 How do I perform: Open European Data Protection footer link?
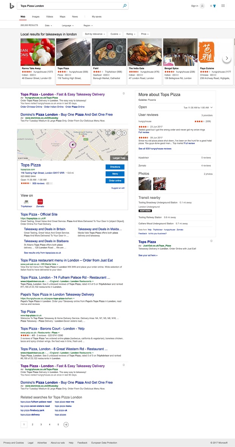click(x=104, y=443)
